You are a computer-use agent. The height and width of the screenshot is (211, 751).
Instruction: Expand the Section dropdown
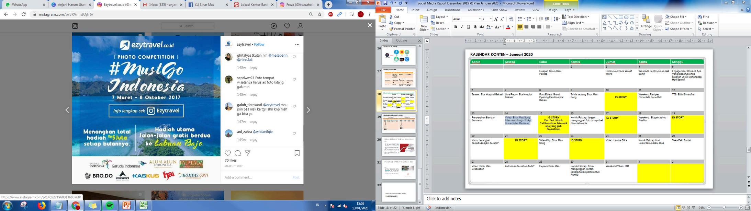click(440, 29)
